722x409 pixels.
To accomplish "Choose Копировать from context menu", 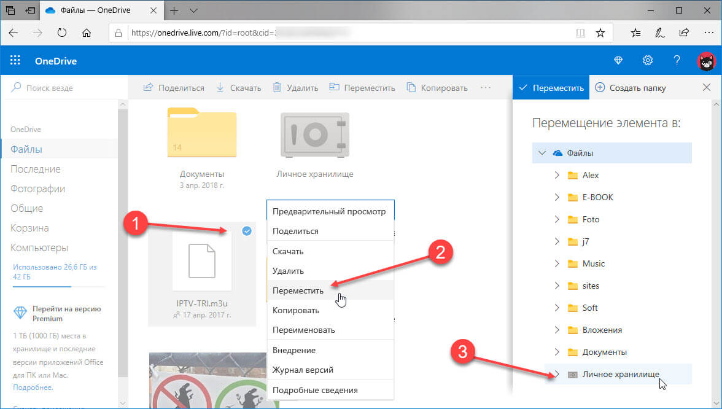I will coord(330,311).
